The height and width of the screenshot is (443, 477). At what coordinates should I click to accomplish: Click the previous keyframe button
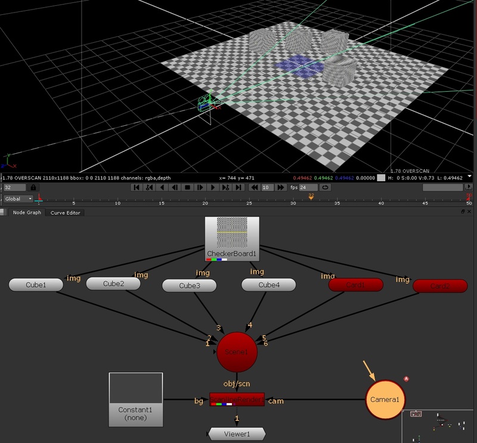coord(149,187)
